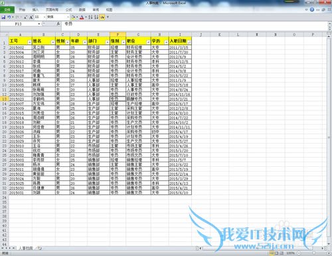Select the 人事档案 sheet tab
Screen dimensions: 332x256
click(x=26, y=248)
